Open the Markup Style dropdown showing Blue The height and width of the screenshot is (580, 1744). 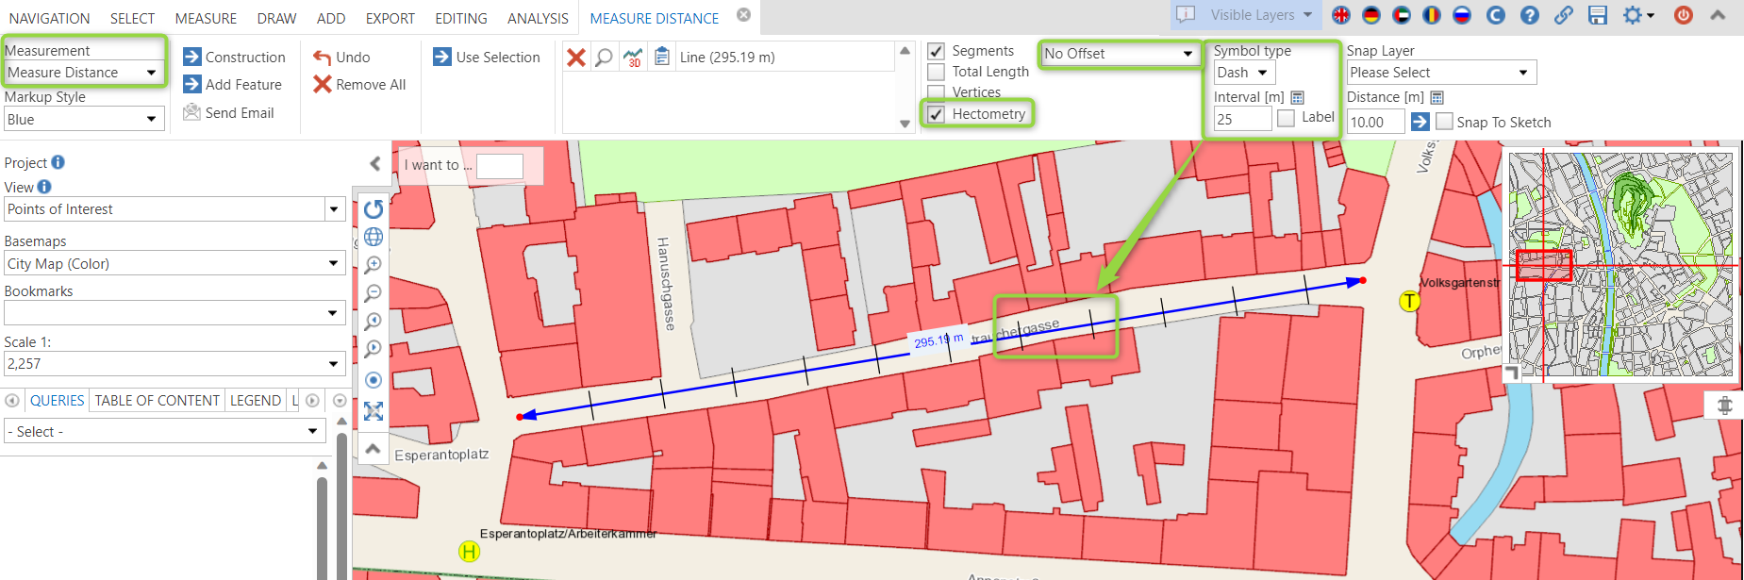[83, 119]
